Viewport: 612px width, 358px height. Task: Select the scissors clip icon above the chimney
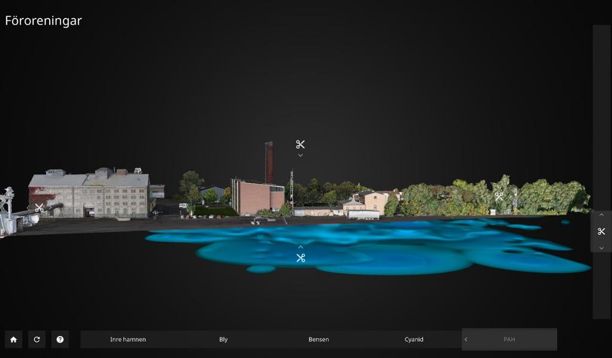point(300,145)
